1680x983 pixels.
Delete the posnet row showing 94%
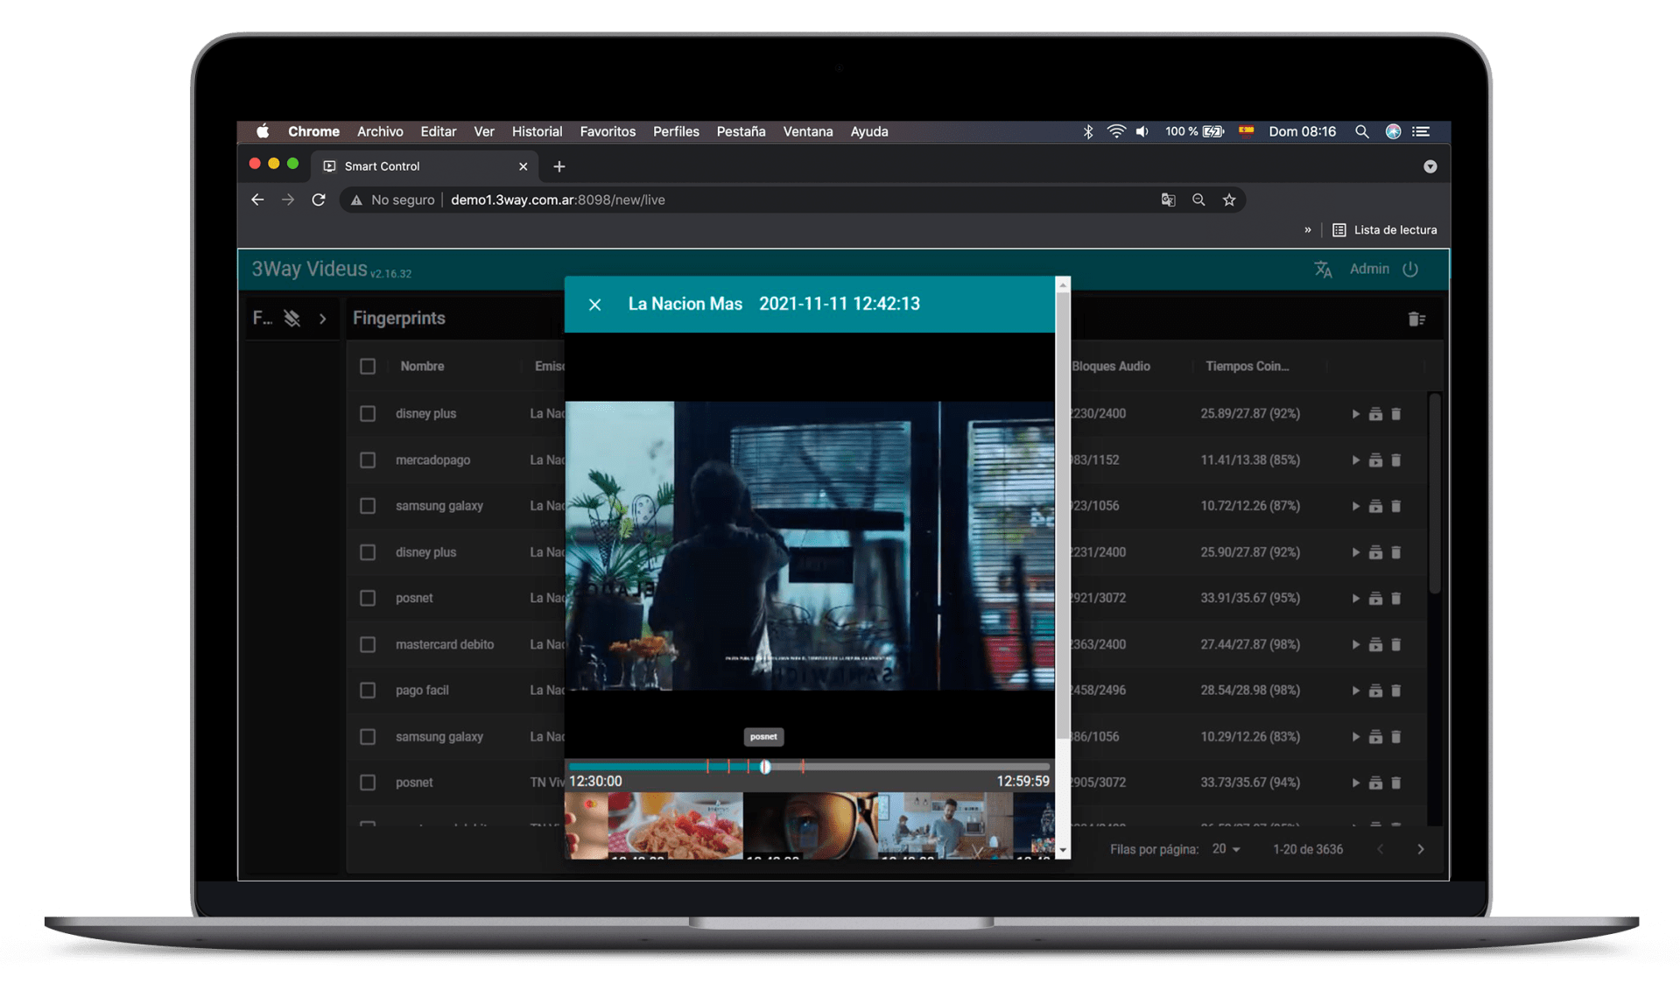(x=1396, y=783)
